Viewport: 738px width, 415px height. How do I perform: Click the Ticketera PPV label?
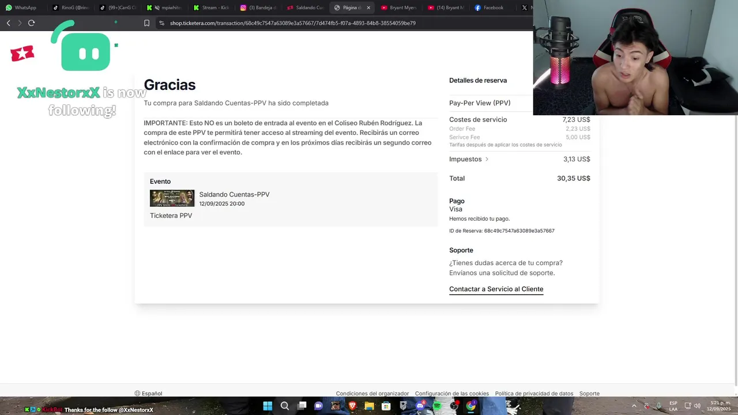[171, 216]
